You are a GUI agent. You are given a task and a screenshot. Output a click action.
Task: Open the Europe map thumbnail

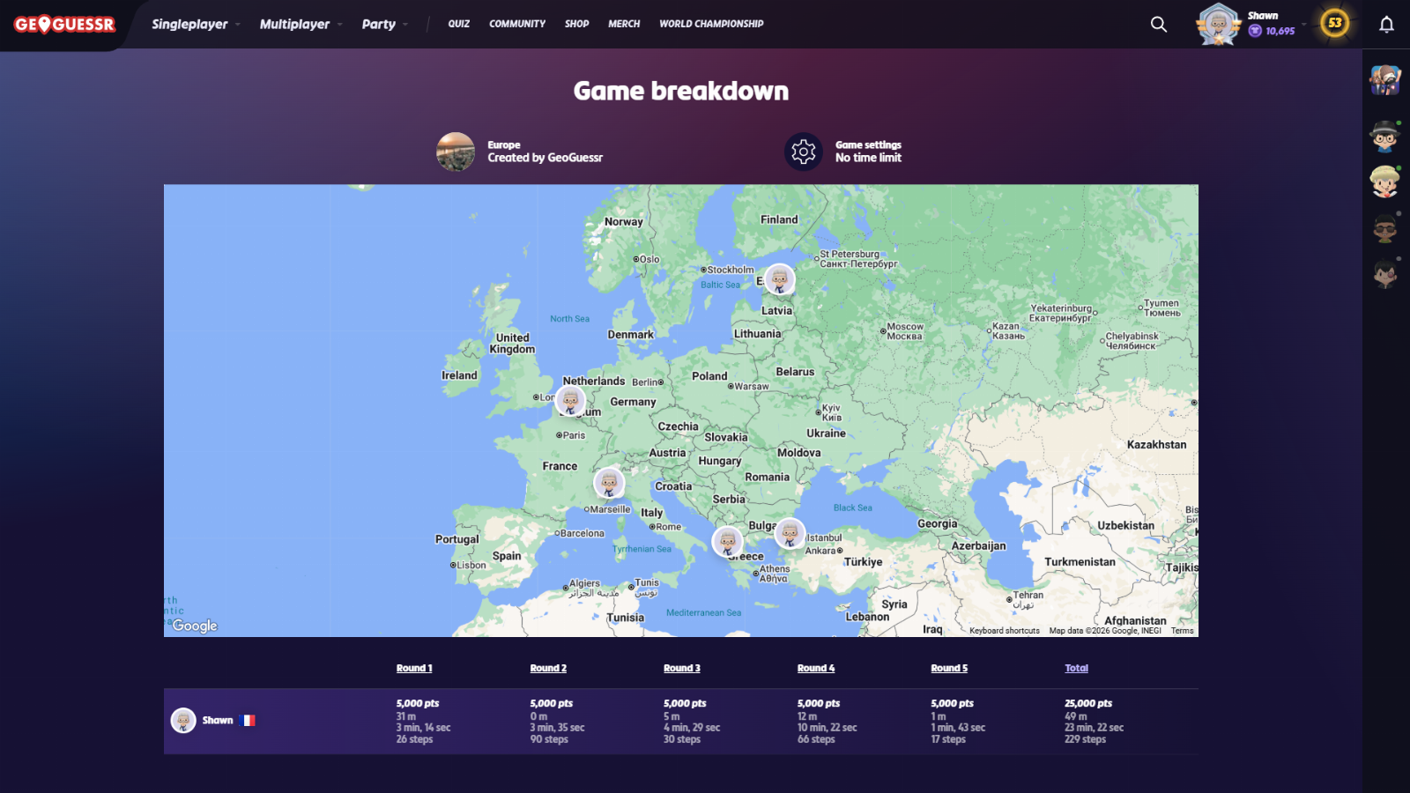coord(456,152)
